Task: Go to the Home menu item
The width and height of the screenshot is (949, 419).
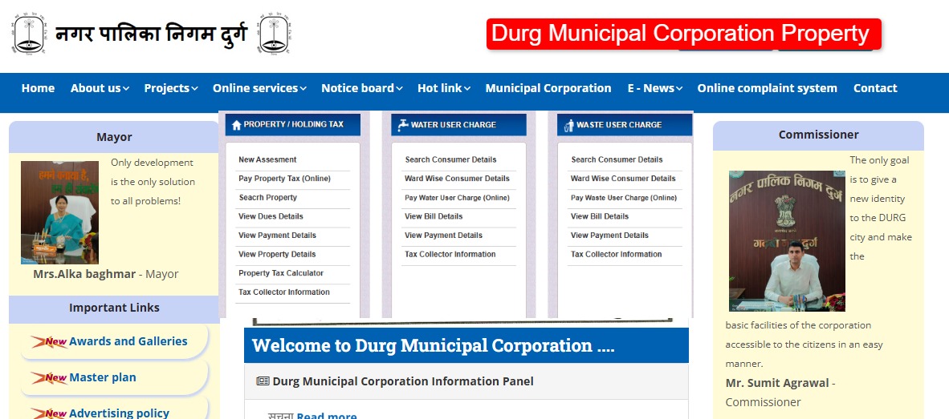Action: pos(38,88)
